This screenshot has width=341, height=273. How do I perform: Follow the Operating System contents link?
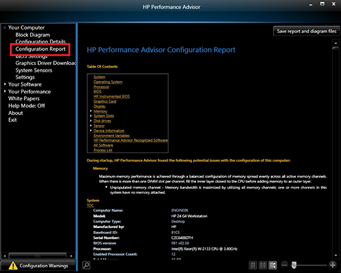click(x=108, y=82)
